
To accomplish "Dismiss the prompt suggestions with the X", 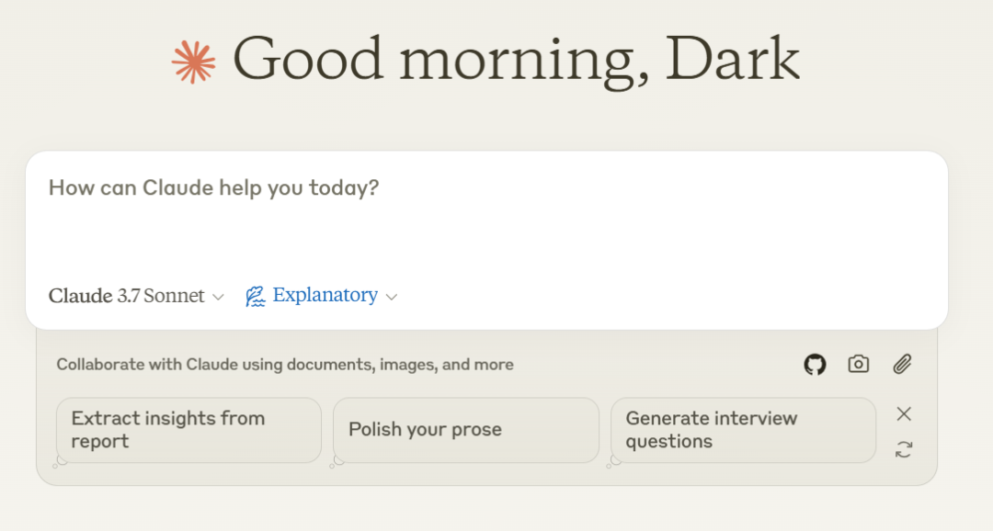I will pyautogui.click(x=904, y=414).
